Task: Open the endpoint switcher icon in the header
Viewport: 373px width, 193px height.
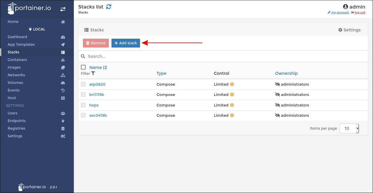Action: point(63,9)
